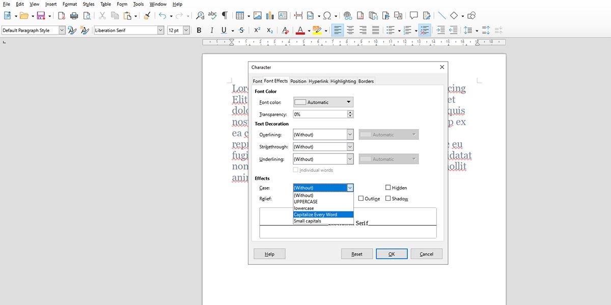Run the spell check
This screenshot has height=305, width=611.
212,15
